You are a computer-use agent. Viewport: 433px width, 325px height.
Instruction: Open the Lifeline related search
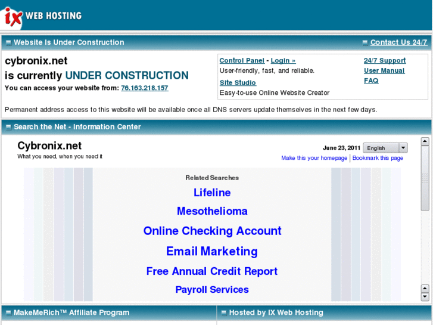point(212,193)
